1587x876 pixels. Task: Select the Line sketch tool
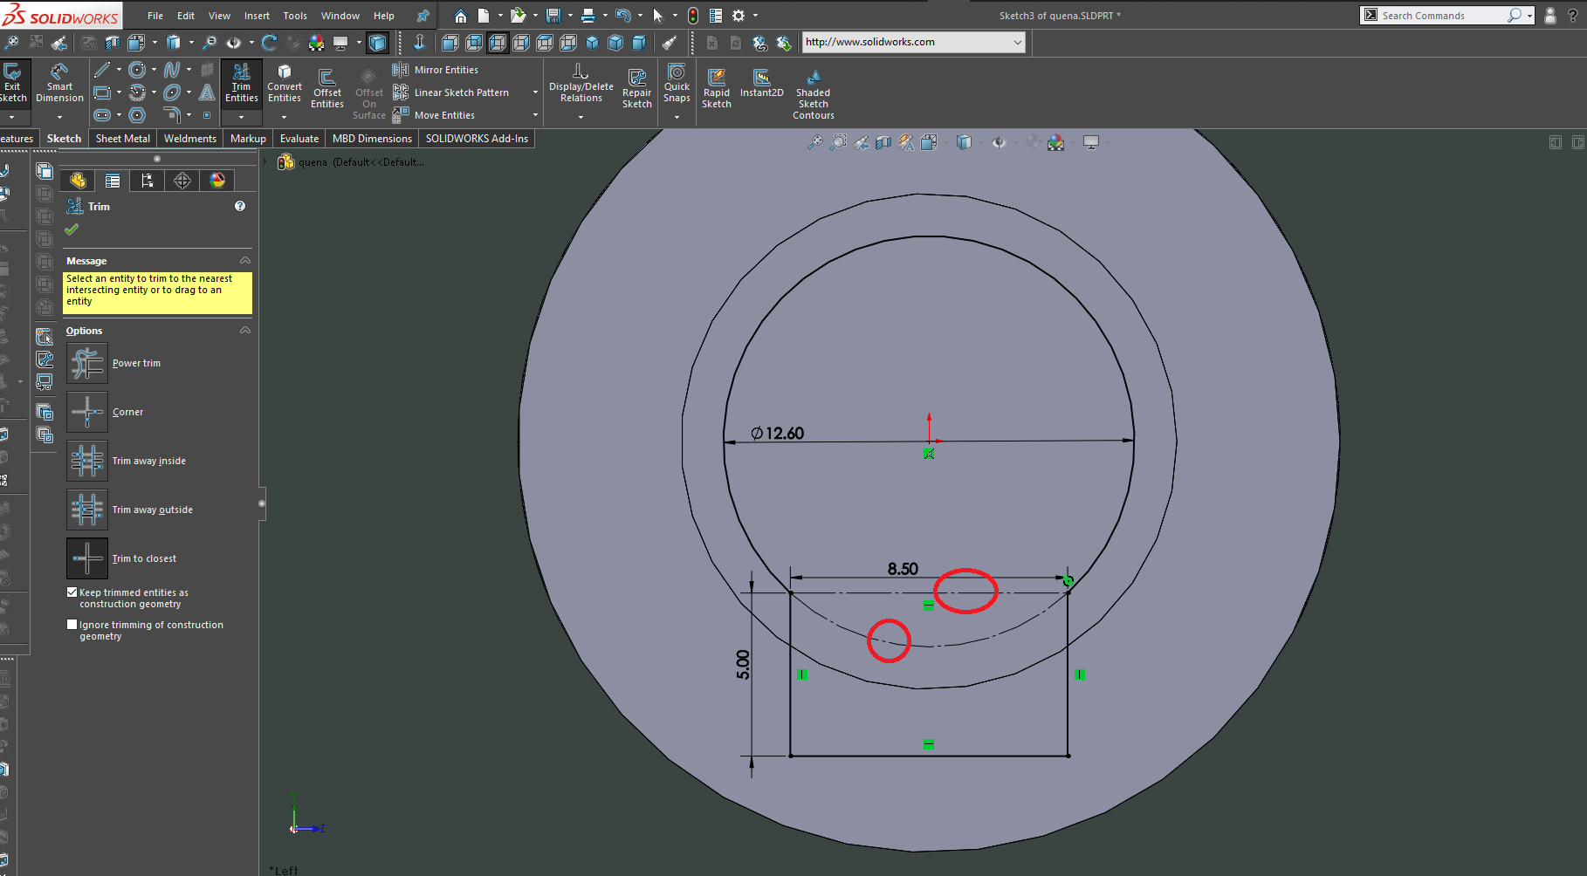[102, 70]
